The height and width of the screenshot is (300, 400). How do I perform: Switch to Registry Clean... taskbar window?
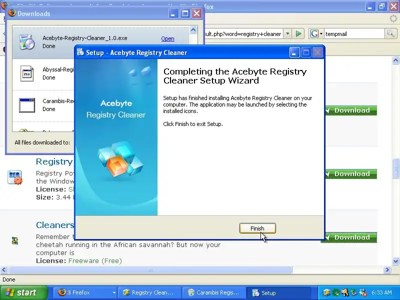pos(149,292)
